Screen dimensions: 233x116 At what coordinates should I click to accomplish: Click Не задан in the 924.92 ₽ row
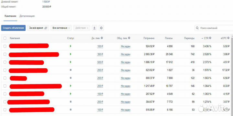[126, 46]
